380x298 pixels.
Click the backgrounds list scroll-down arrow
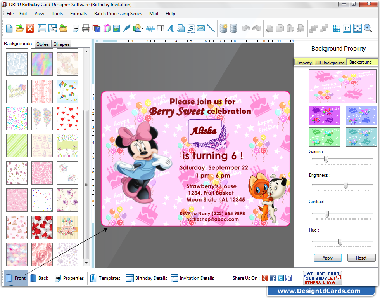(86, 263)
